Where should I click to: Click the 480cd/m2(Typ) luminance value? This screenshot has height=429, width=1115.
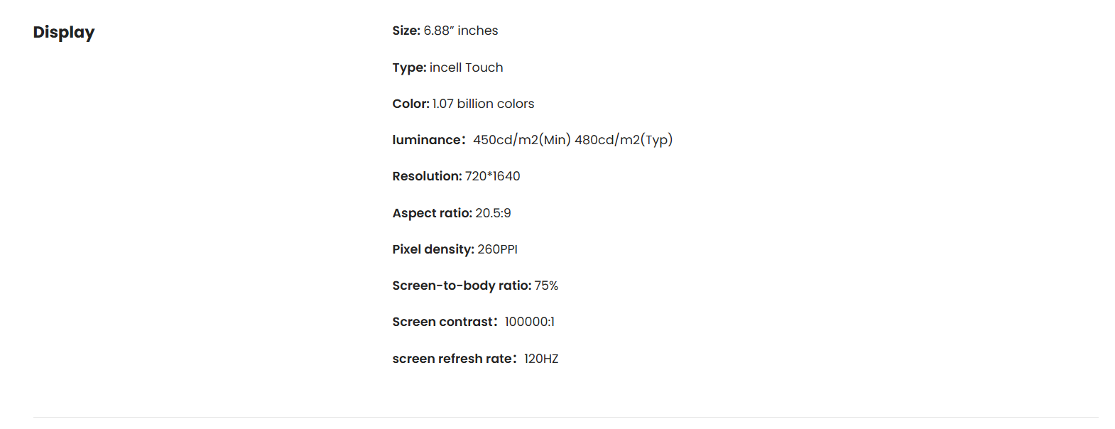coord(623,140)
